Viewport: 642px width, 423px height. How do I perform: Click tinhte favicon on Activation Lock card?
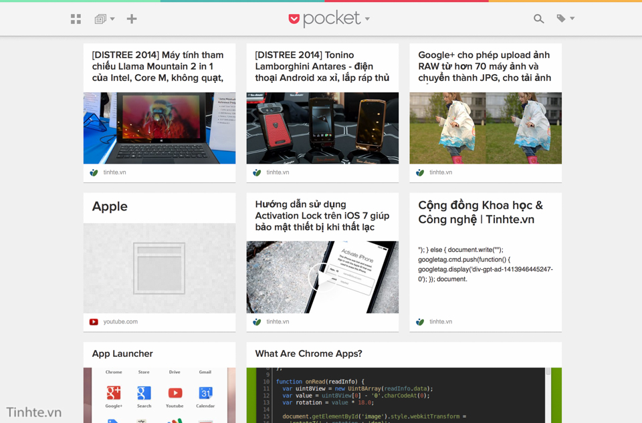click(257, 322)
